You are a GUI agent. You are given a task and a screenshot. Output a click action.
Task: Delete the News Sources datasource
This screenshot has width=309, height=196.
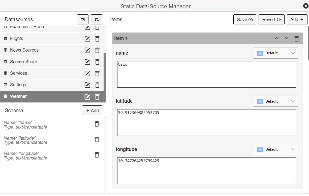pyautogui.click(x=97, y=50)
